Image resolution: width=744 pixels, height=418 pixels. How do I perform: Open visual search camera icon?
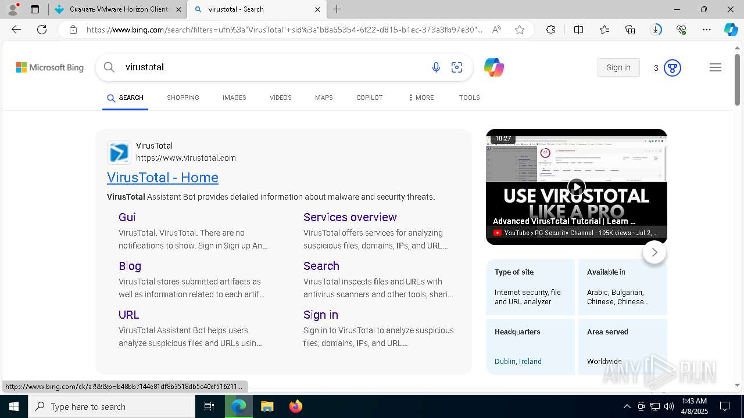pyautogui.click(x=457, y=67)
